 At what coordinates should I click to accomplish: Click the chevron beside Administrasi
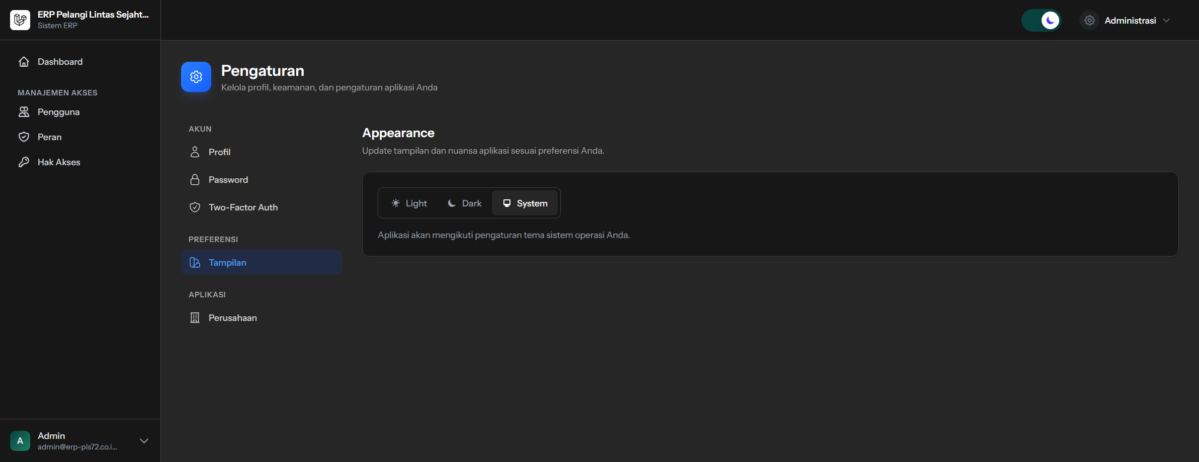1166,21
